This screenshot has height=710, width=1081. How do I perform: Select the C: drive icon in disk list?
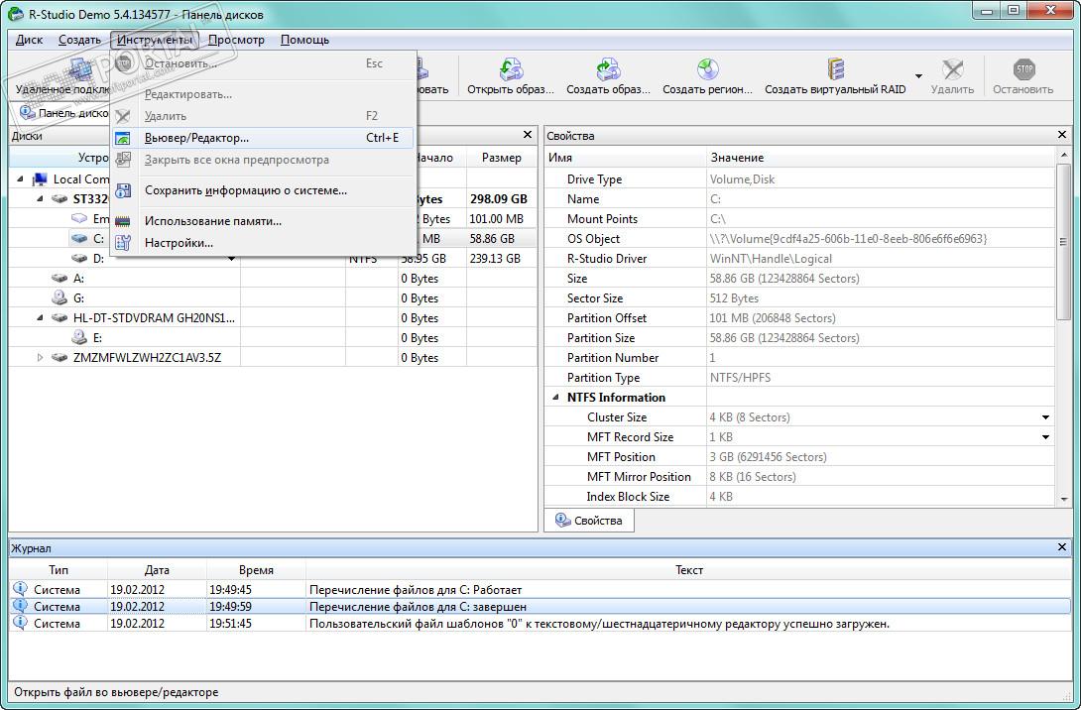point(79,239)
